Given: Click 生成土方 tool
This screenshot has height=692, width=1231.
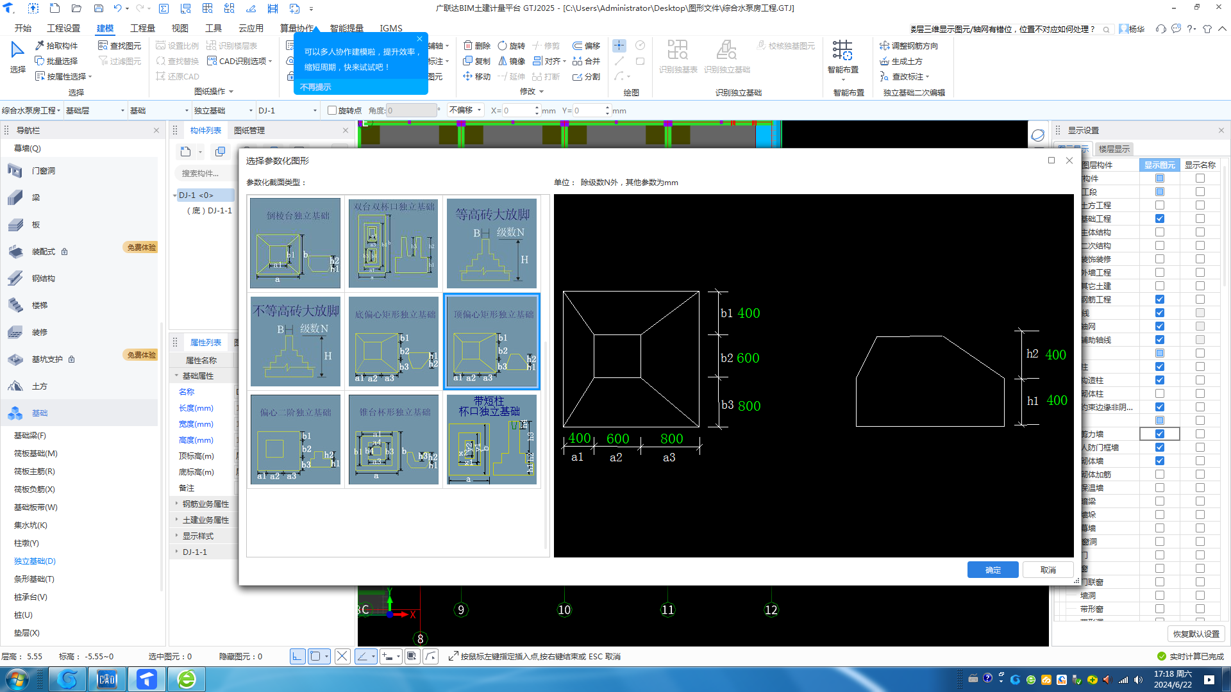Looking at the screenshot, I should click(901, 61).
